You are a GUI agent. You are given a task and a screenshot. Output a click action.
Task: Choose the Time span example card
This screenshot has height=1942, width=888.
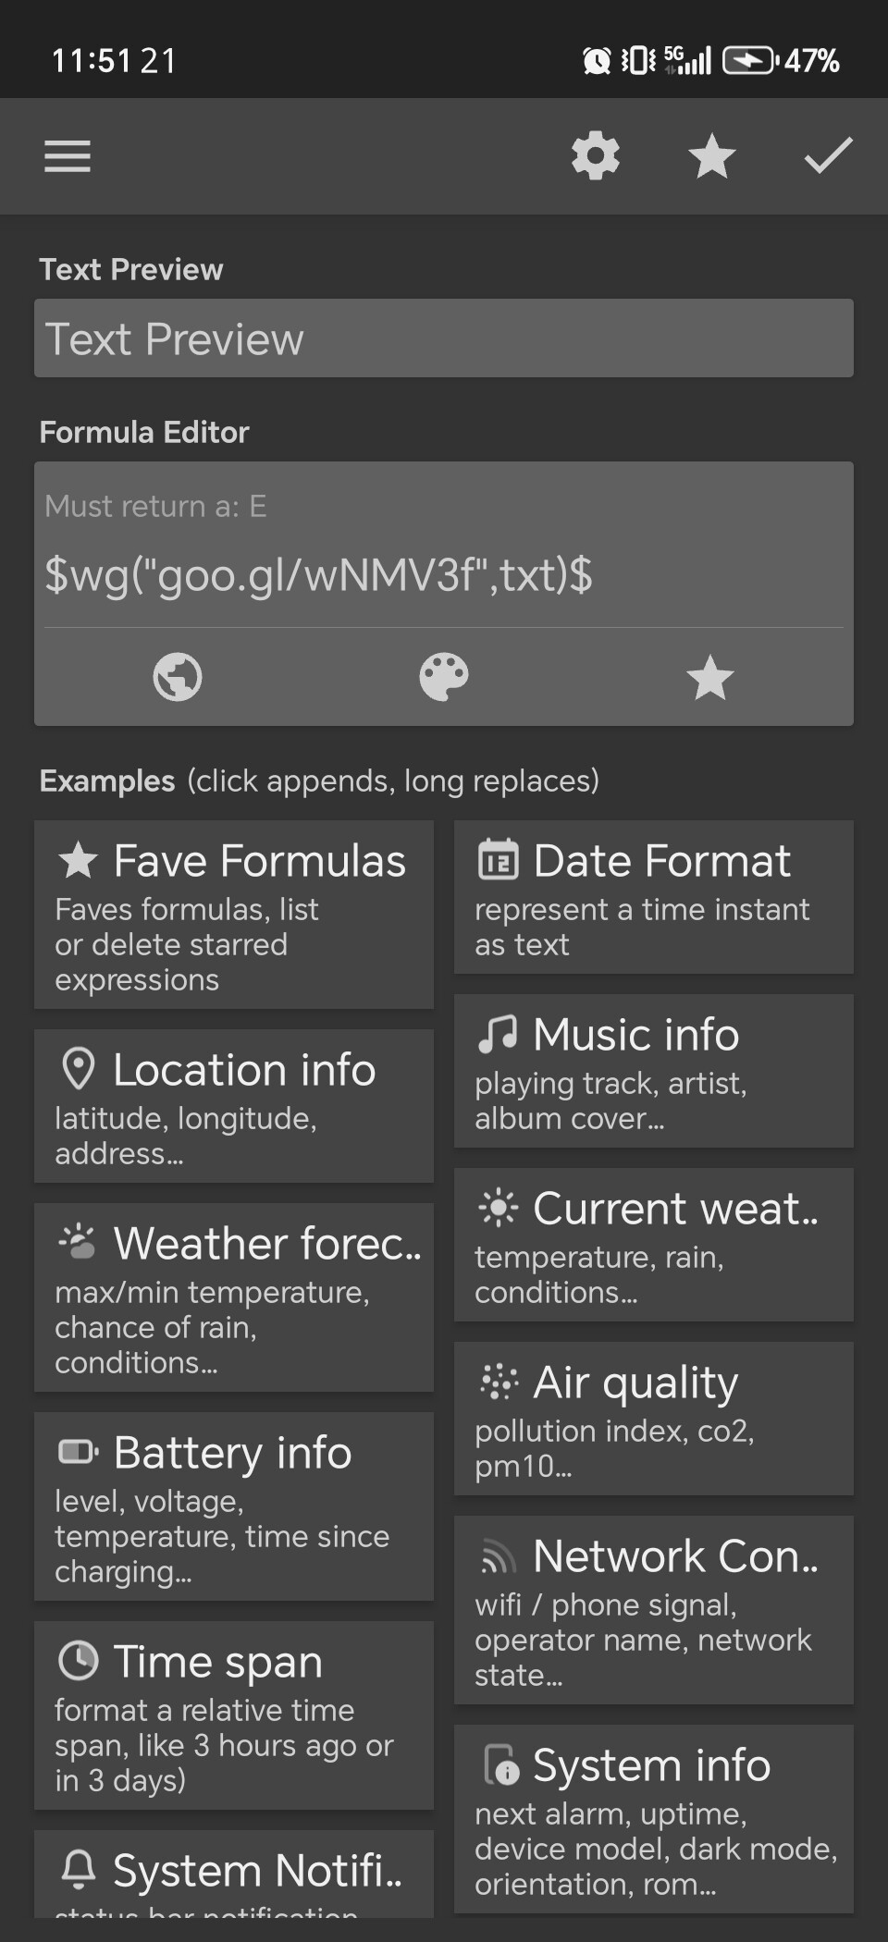tap(234, 1715)
